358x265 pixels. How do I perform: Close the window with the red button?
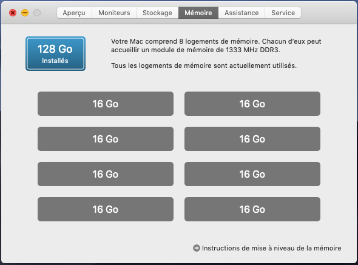13,13
